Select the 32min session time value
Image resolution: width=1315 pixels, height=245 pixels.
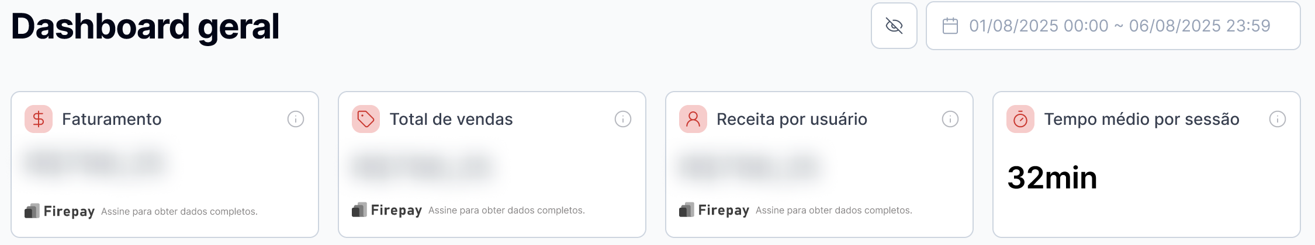tap(1052, 178)
